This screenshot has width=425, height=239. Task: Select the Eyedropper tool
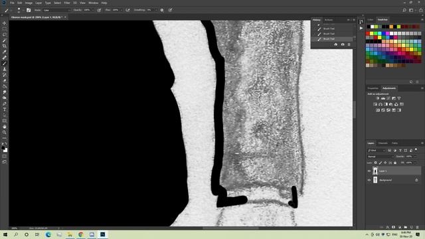[x=5, y=52]
